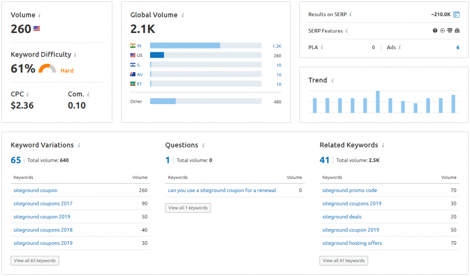Open siteground coupon 2019 in Related Keywords
The height and width of the screenshot is (276, 470).
coord(351,230)
